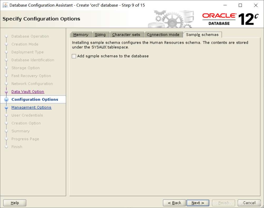The height and width of the screenshot is (208, 264).
Task: Go to the Connection mode tab
Action: (163, 35)
